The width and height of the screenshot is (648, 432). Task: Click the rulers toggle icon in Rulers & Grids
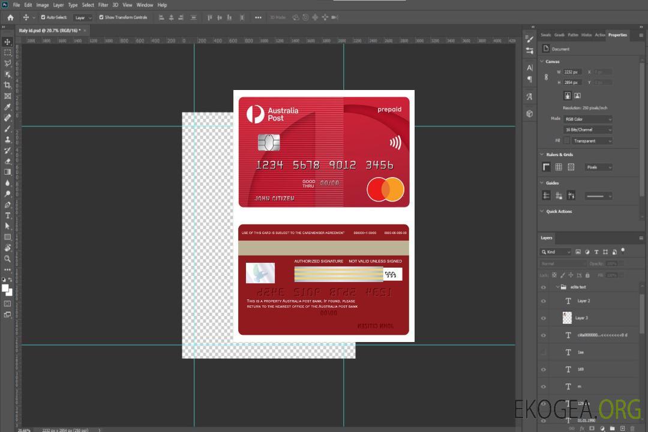(x=546, y=167)
